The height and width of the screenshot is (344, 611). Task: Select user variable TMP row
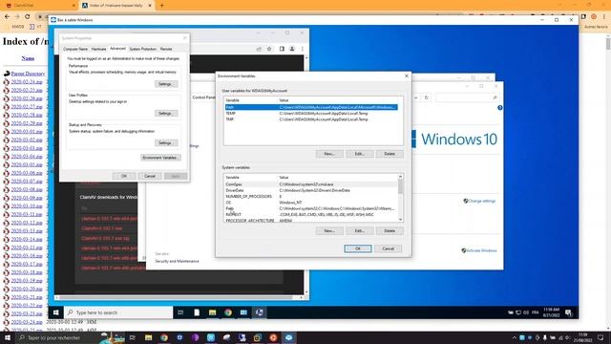(x=311, y=119)
